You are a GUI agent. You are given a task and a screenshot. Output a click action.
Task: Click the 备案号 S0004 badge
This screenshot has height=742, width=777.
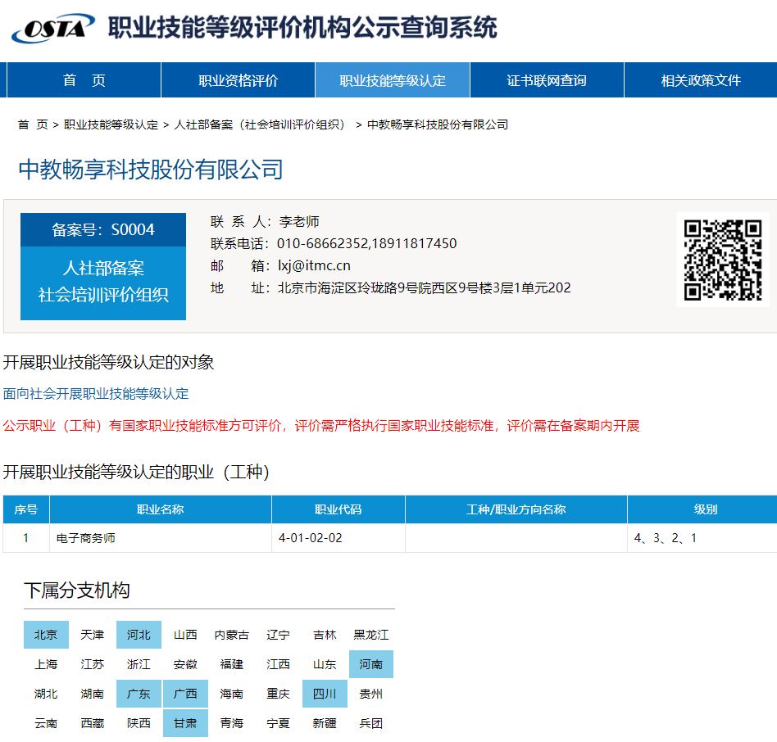(103, 229)
